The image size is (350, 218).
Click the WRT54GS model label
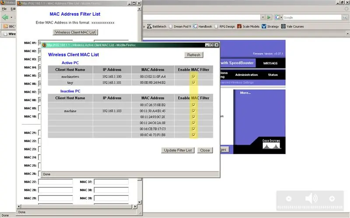point(270,63)
